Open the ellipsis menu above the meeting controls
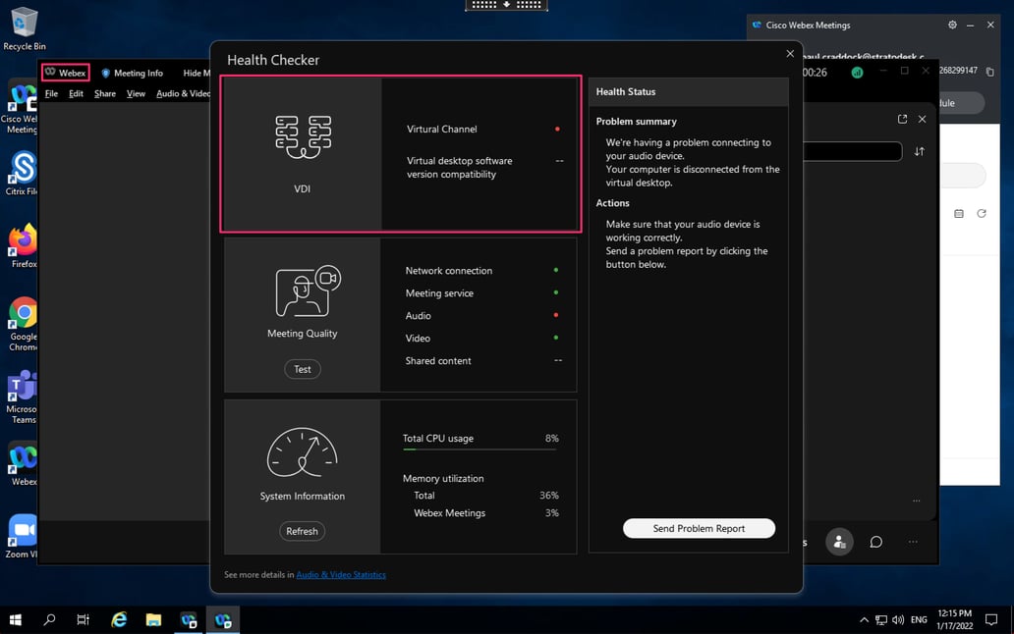Viewport: 1014px width, 634px height. coord(917,501)
